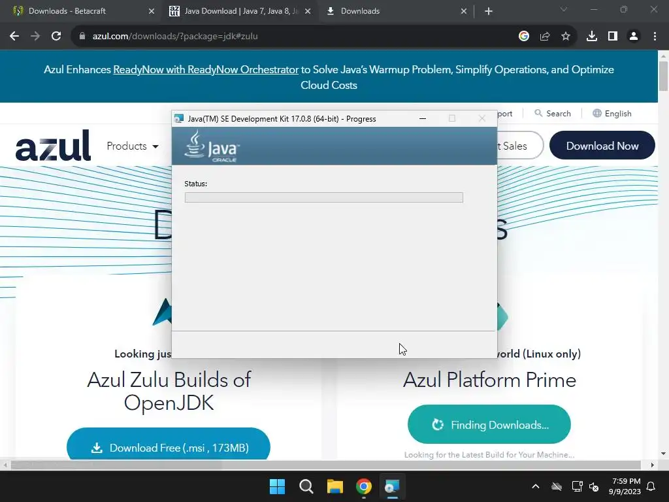Open Chrome downloads tray icon
Screen dimensions: 669x502
[592, 37]
